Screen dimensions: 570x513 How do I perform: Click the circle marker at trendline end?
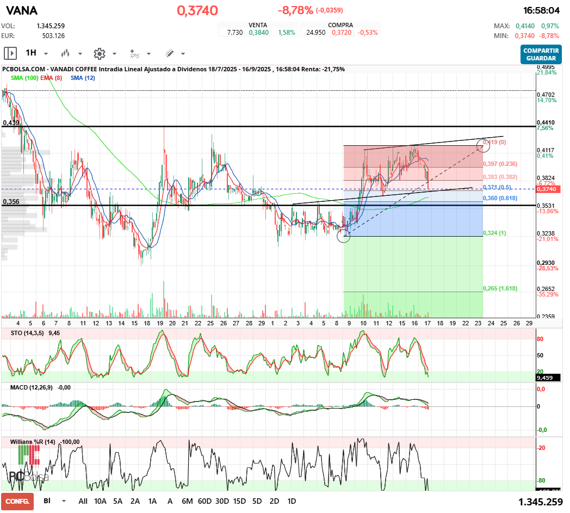(x=481, y=145)
